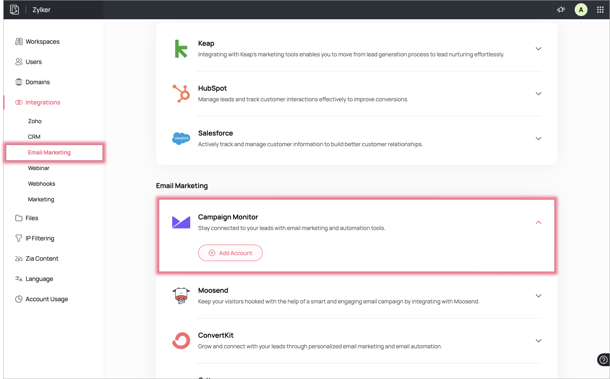The height and width of the screenshot is (379, 610).
Task: Click the Zylker app logo icon
Action: [14, 10]
